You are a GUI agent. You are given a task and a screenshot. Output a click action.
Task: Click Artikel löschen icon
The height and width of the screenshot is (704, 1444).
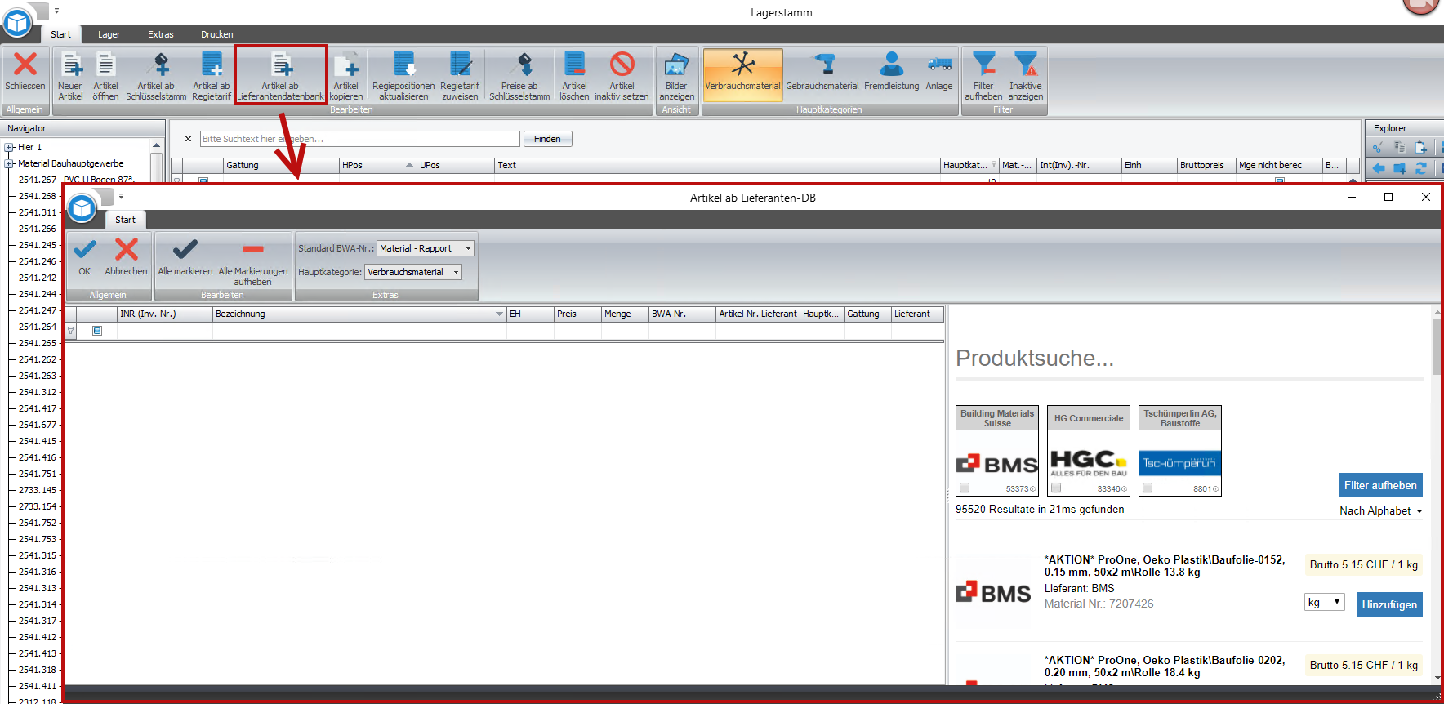[574, 65]
